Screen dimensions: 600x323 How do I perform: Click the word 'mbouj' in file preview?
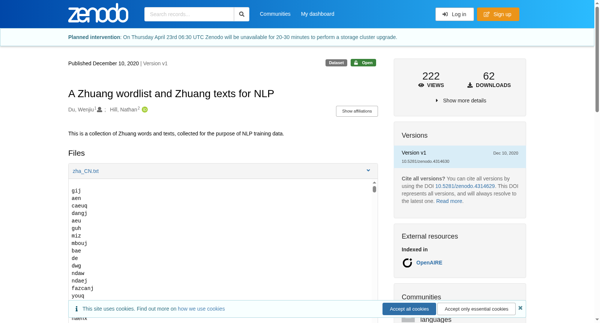point(79,243)
